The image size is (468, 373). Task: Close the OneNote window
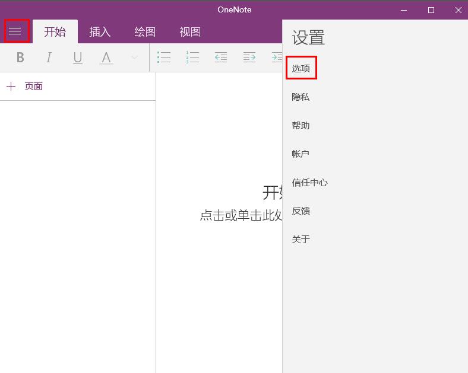coord(458,10)
